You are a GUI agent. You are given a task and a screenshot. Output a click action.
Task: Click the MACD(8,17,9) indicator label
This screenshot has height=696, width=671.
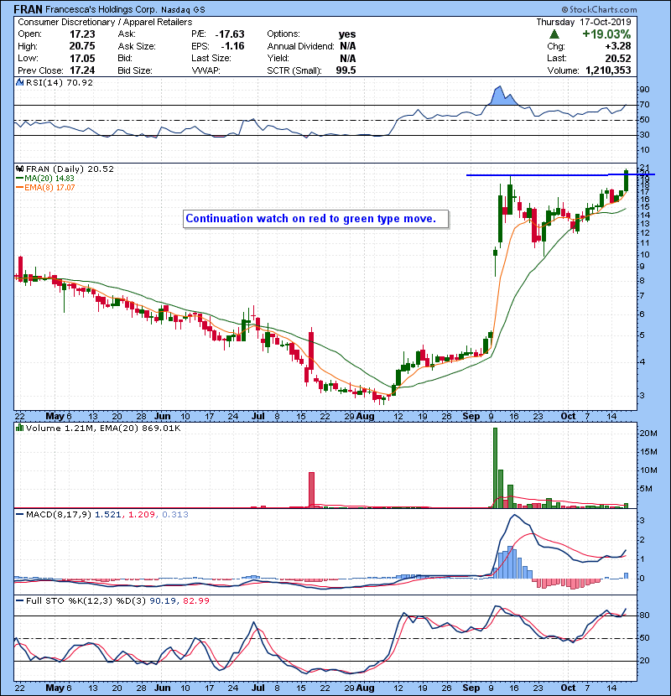(58, 515)
